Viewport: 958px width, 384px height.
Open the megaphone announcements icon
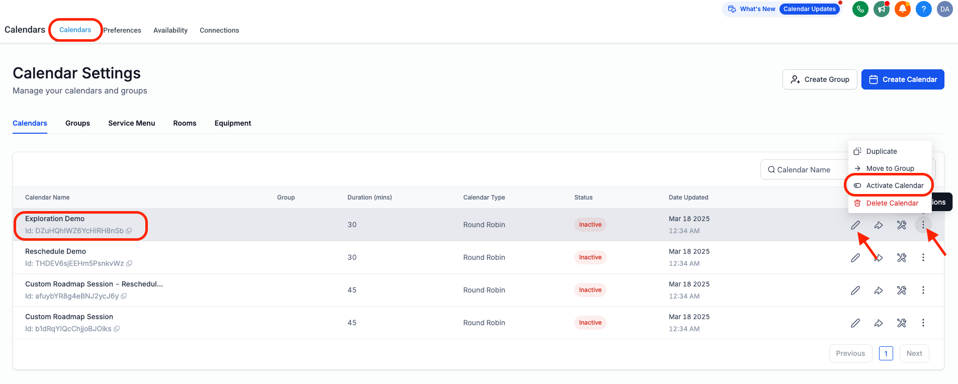(881, 9)
